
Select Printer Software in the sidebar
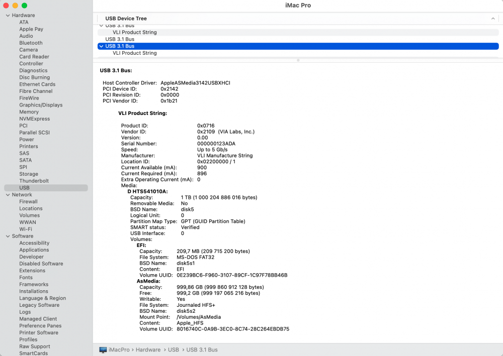(39, 332)
